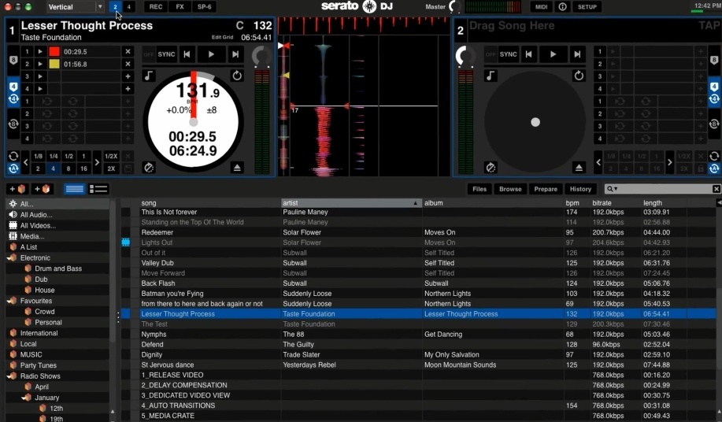Select the 4-beat auto loop on deck 1
Image resolution: width=722 pixels, height=422 pixels.
click(x=53, y=168)
